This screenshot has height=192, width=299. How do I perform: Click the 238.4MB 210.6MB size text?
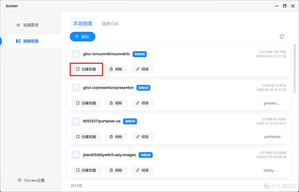pyautogui.click(x=273, y=152)
